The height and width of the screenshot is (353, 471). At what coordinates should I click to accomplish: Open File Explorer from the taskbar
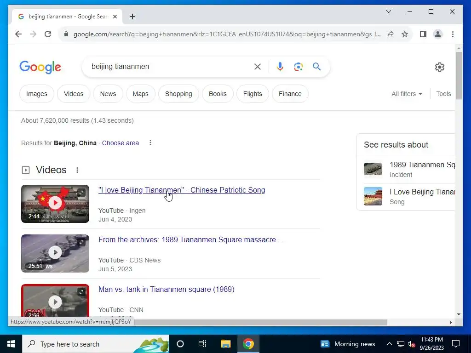pyautogui.click(x=225, y=344)
